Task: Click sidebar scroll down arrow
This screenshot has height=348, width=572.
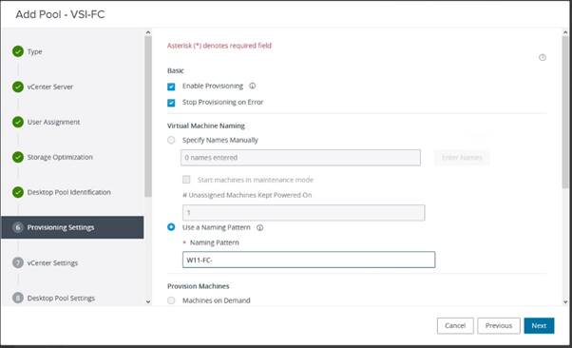Action: (147, 301)
